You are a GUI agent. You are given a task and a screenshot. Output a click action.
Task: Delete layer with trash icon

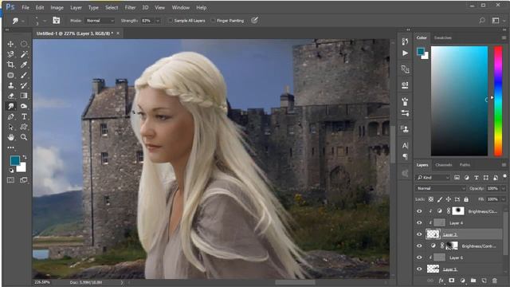pos(495,281)
